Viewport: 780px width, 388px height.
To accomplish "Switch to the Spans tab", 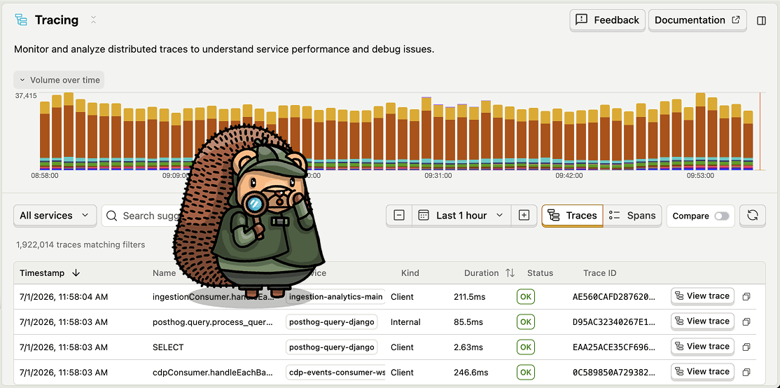I will click(632, 216).
